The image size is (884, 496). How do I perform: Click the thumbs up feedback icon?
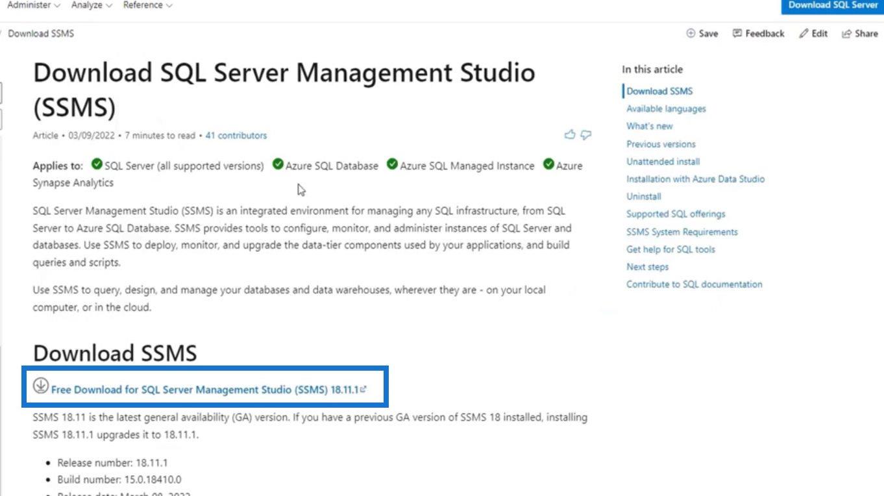coord(570,135)
